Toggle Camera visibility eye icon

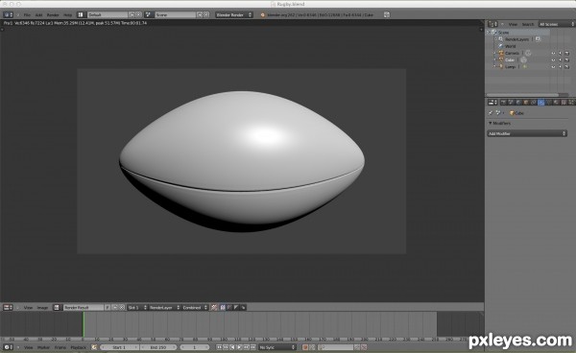[553, 53]
